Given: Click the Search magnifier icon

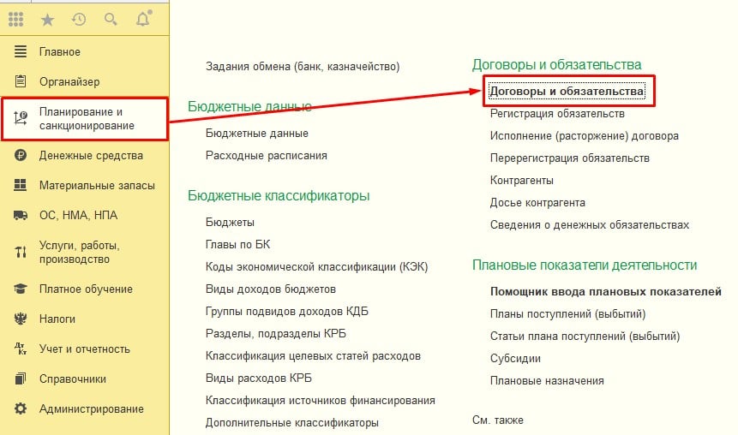Looking at the screenshot, I should tap(110, 19).
